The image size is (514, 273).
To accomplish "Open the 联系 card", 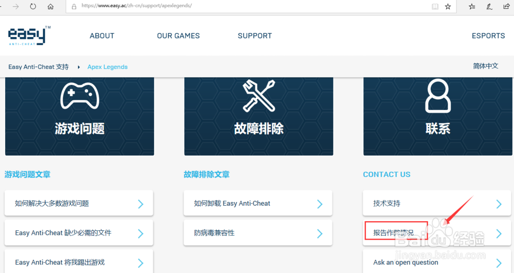I will click(437, 116).
